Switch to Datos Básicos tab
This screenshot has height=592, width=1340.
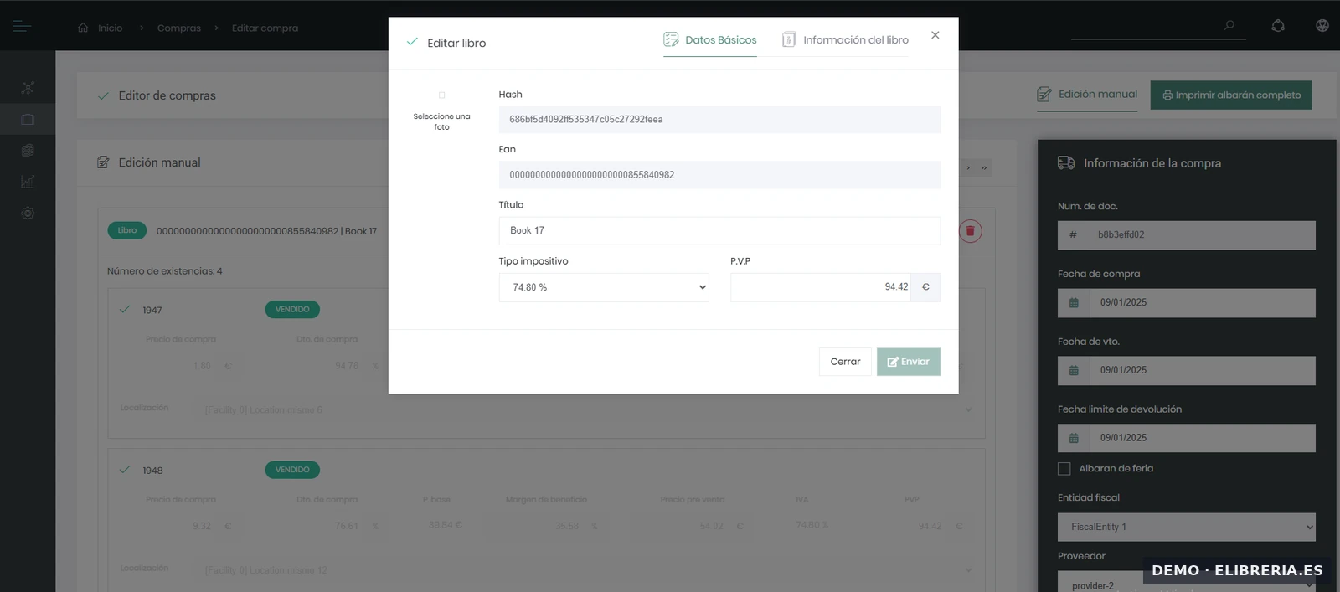point(710,40)
